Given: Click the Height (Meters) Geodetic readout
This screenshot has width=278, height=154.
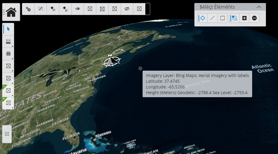Looking at the screenshot, I should click(197, 93).
